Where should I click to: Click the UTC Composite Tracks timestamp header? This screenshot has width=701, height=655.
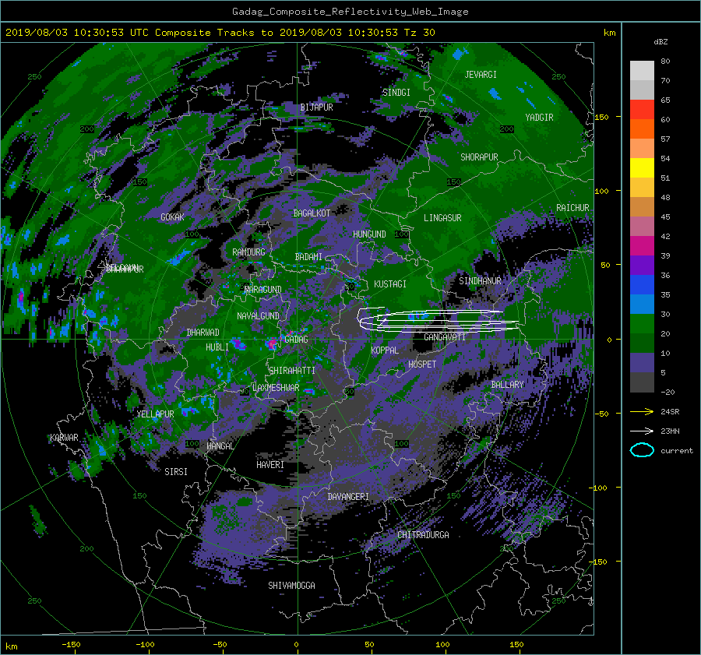click(220, 33)
